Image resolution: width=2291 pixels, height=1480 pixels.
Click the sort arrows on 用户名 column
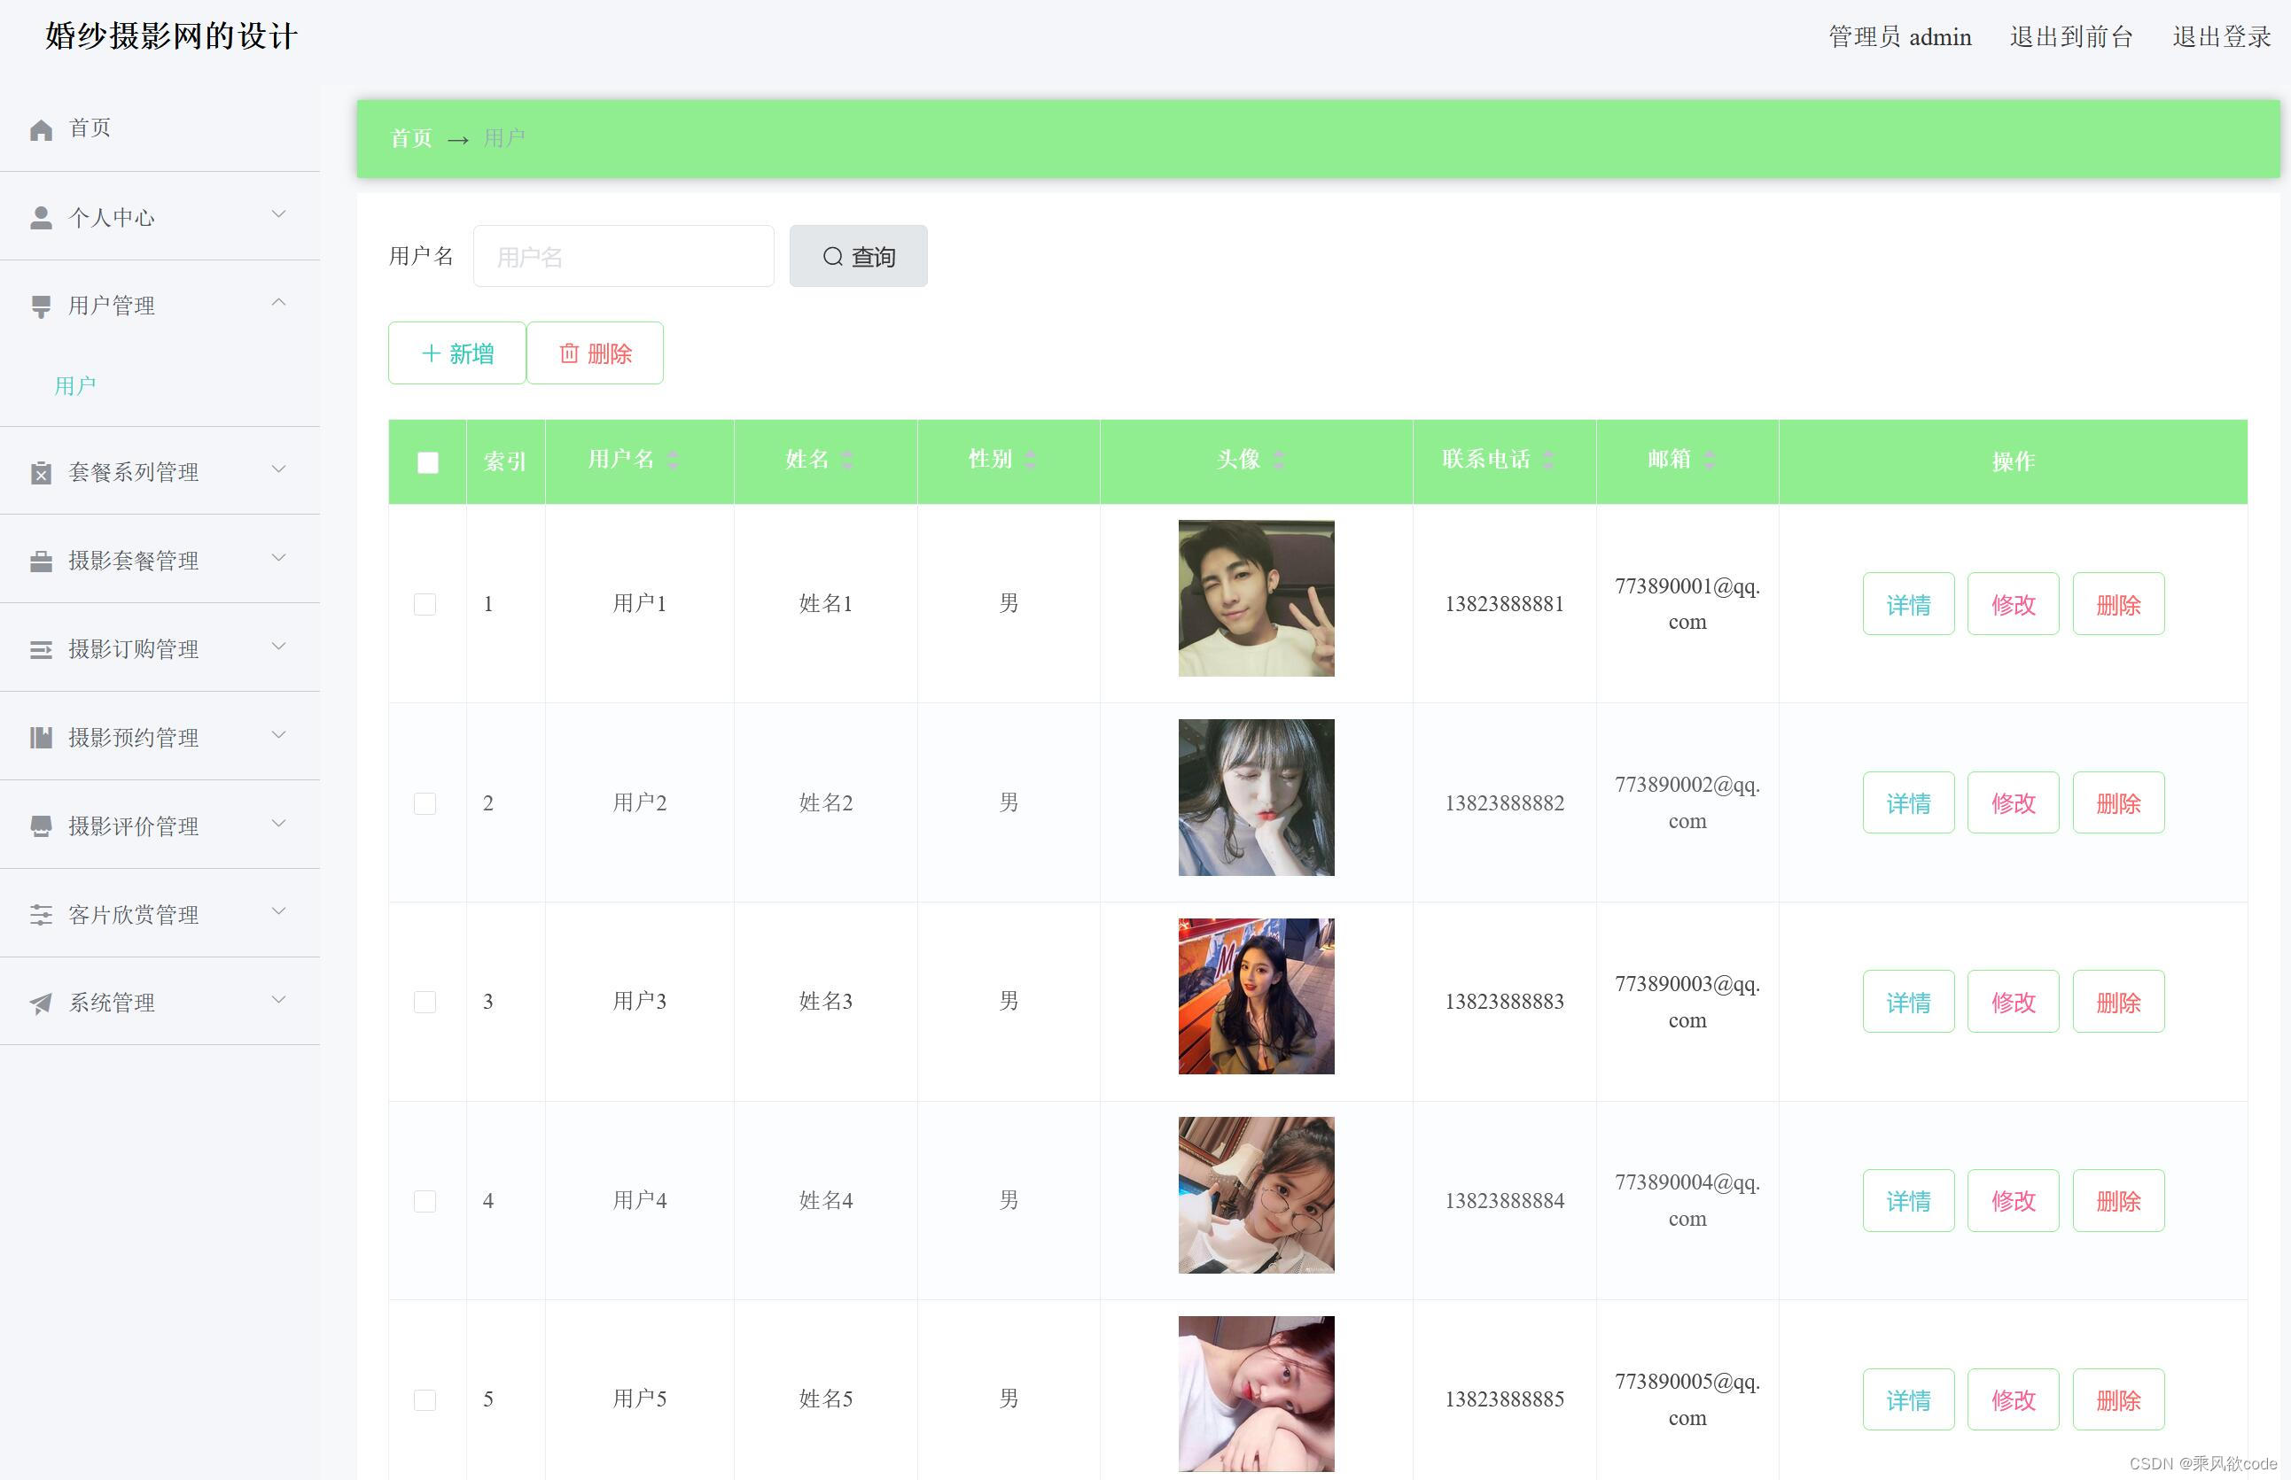click(x=673, y=461)
